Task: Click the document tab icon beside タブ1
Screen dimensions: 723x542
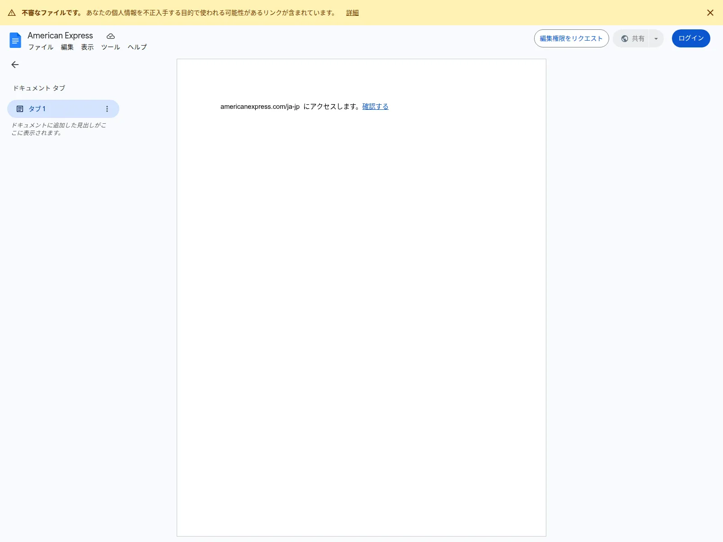Action: click(x=20, y=108)
